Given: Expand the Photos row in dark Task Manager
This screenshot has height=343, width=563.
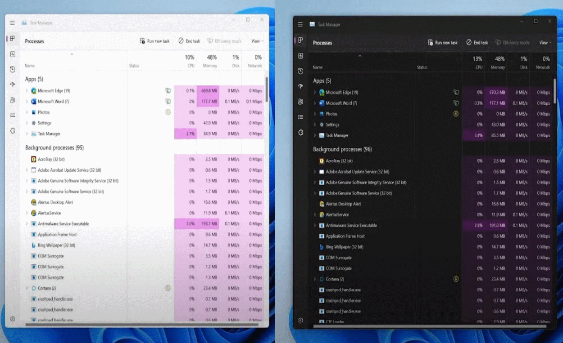Looking at the screenshot, I should (x=314, y=114).
